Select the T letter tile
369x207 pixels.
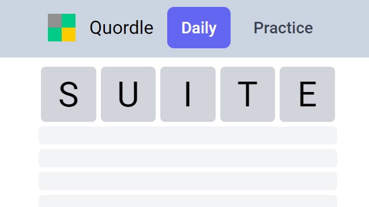pos(247,94)
